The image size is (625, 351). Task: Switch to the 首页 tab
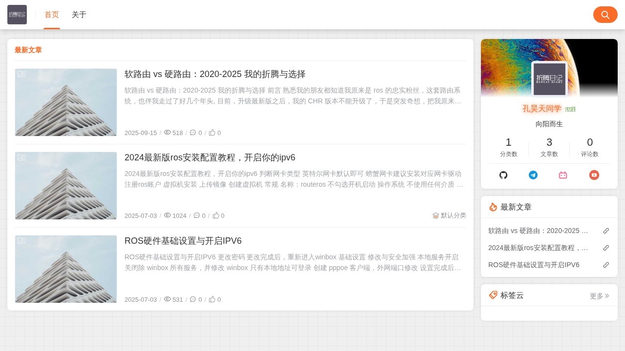(52, 15)
